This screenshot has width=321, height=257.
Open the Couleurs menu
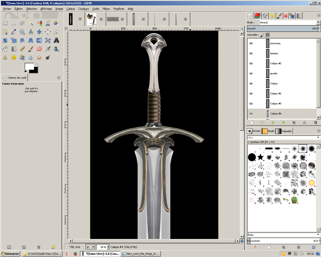pyautogui.click(x=83, y=9)
